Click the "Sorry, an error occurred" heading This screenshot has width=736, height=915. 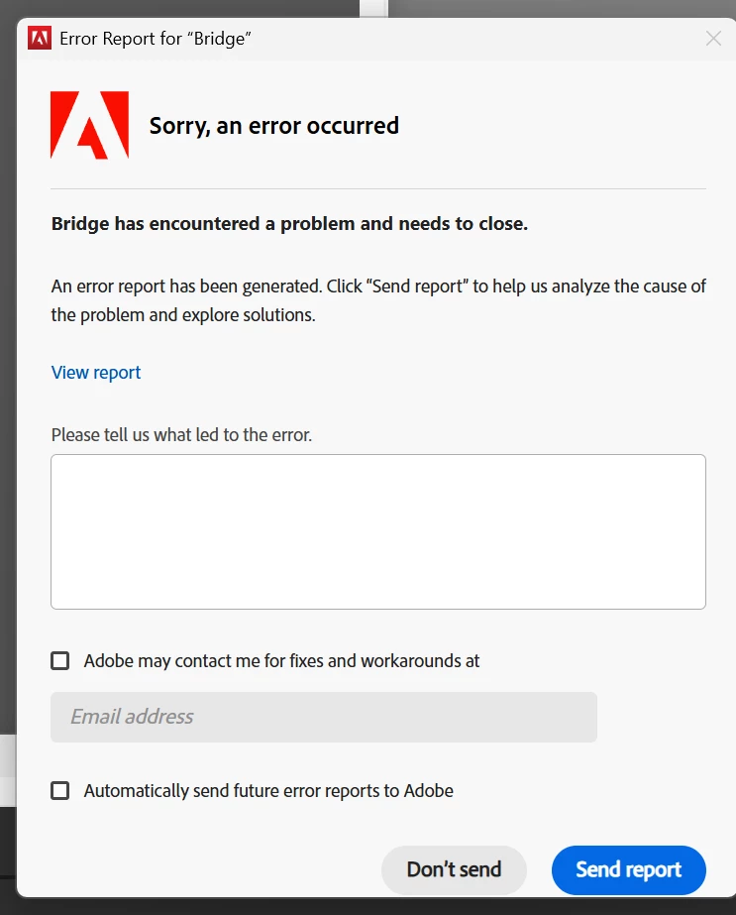tap(274, 126)
